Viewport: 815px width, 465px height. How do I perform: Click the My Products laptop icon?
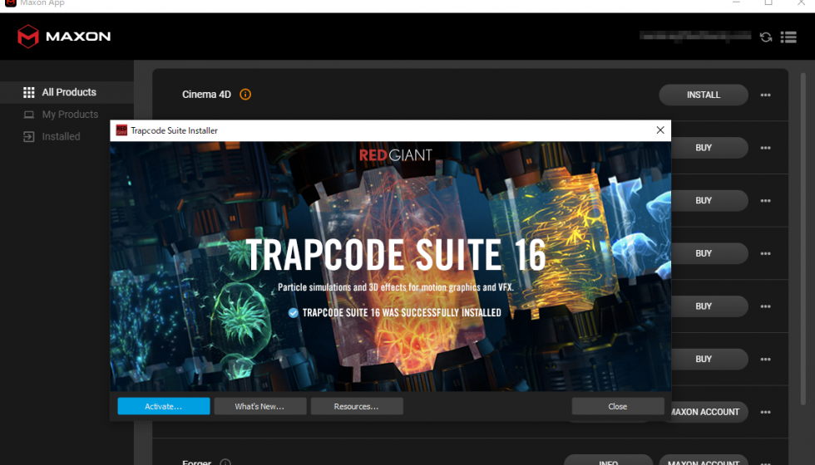pyautogui.click(x=29, y=115)
